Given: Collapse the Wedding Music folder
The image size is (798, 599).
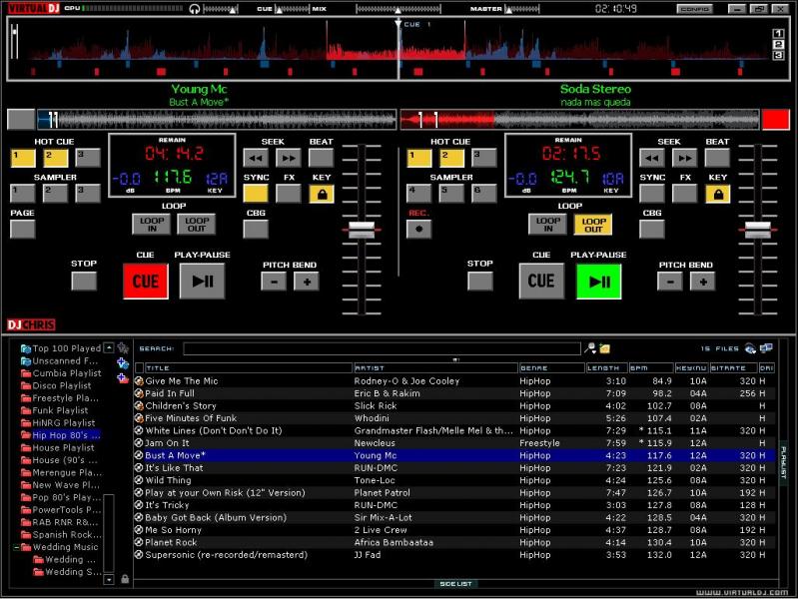Looking at the screenshot, I should point(16,548).
